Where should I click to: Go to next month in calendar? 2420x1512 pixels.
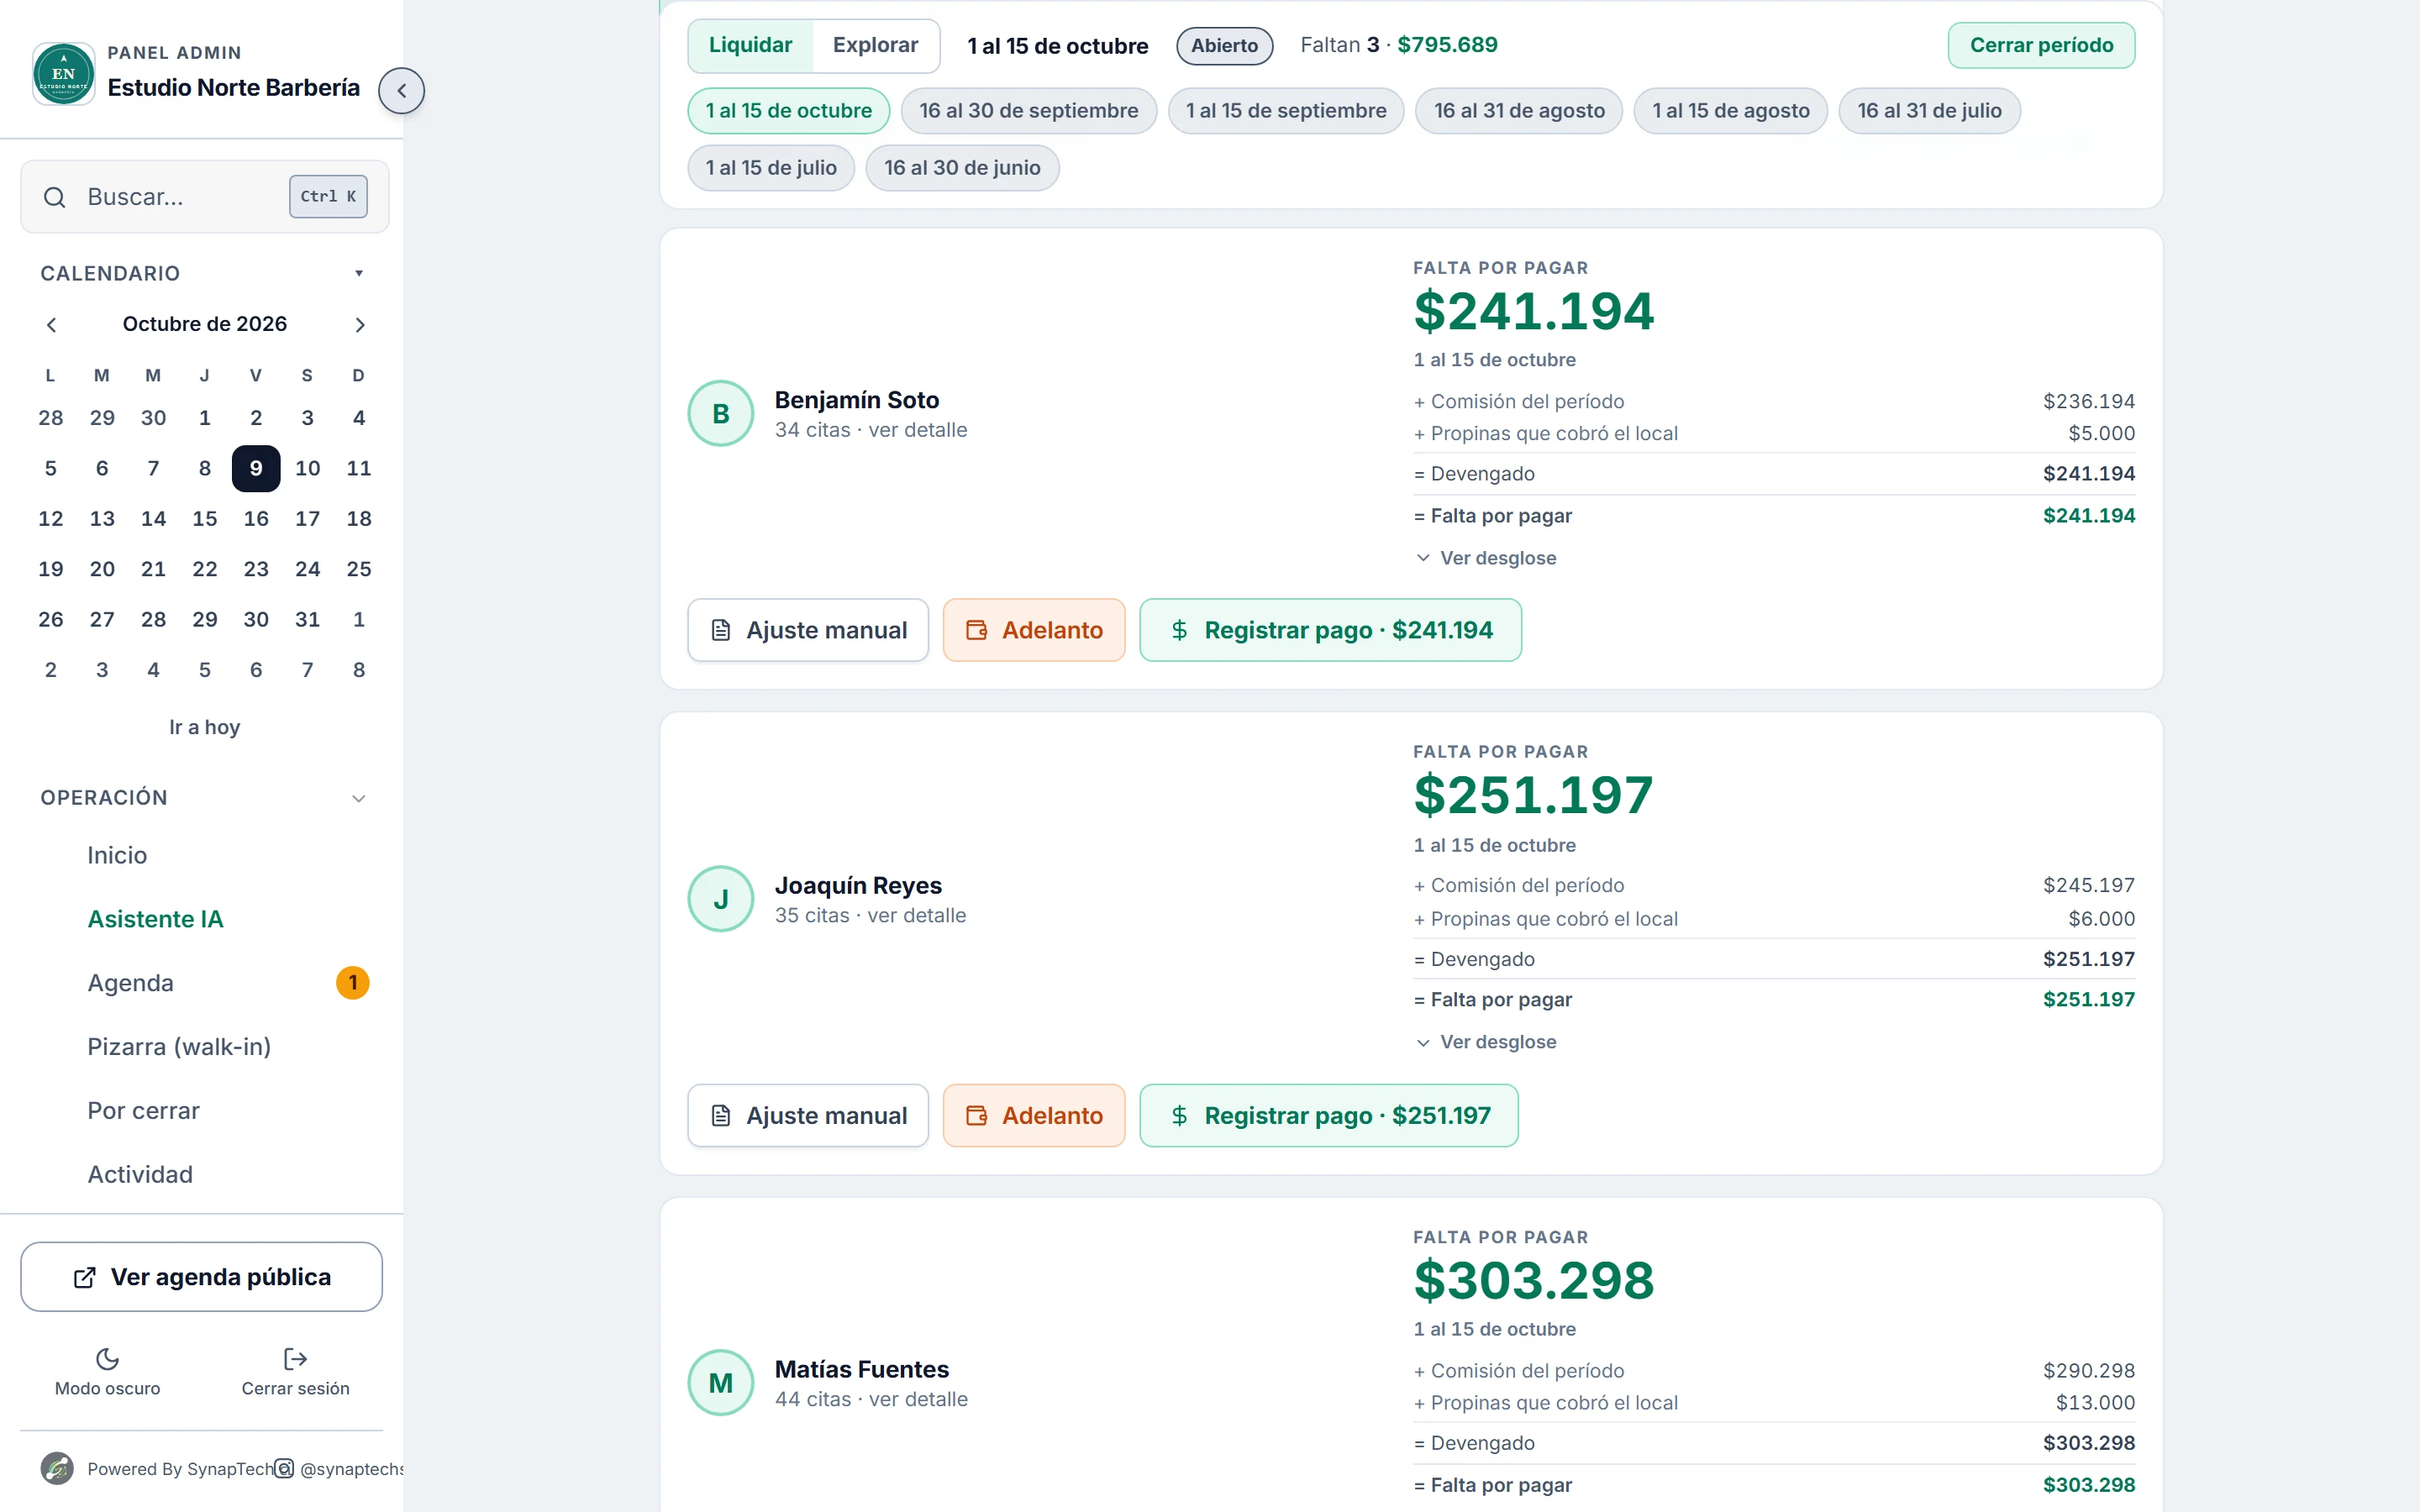[360, 325]
